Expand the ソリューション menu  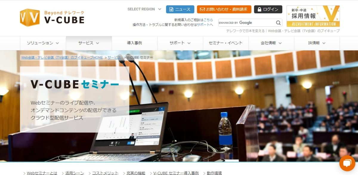(x=43, y=43)
